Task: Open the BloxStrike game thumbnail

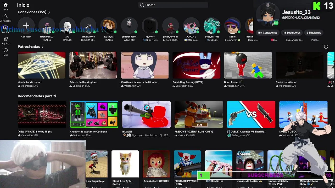Action: click(x=219, y=164)
